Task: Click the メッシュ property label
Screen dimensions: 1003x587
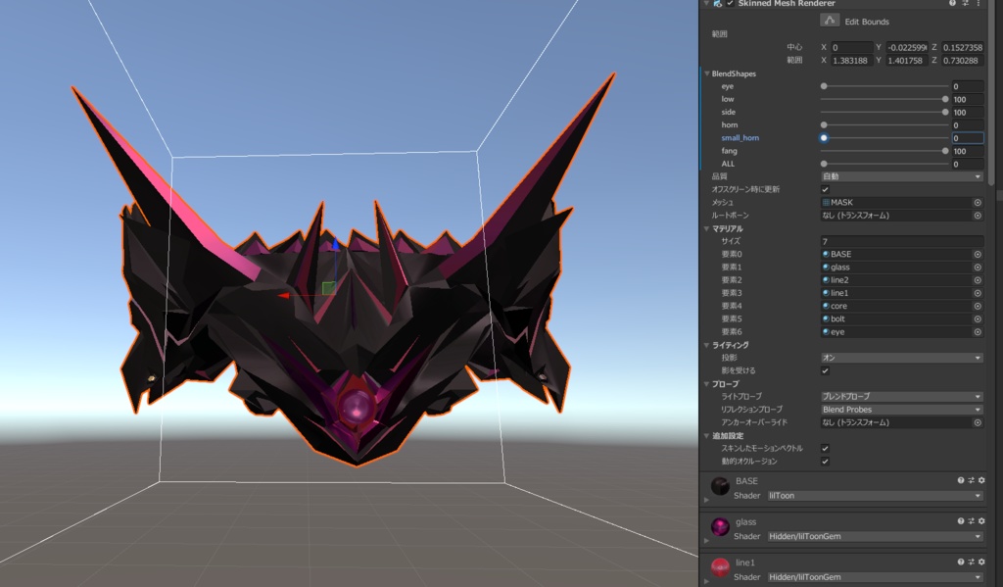Action: [722, 202]
